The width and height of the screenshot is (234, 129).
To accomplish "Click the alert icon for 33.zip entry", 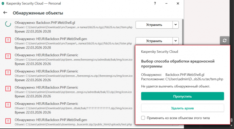I will 8,88.
